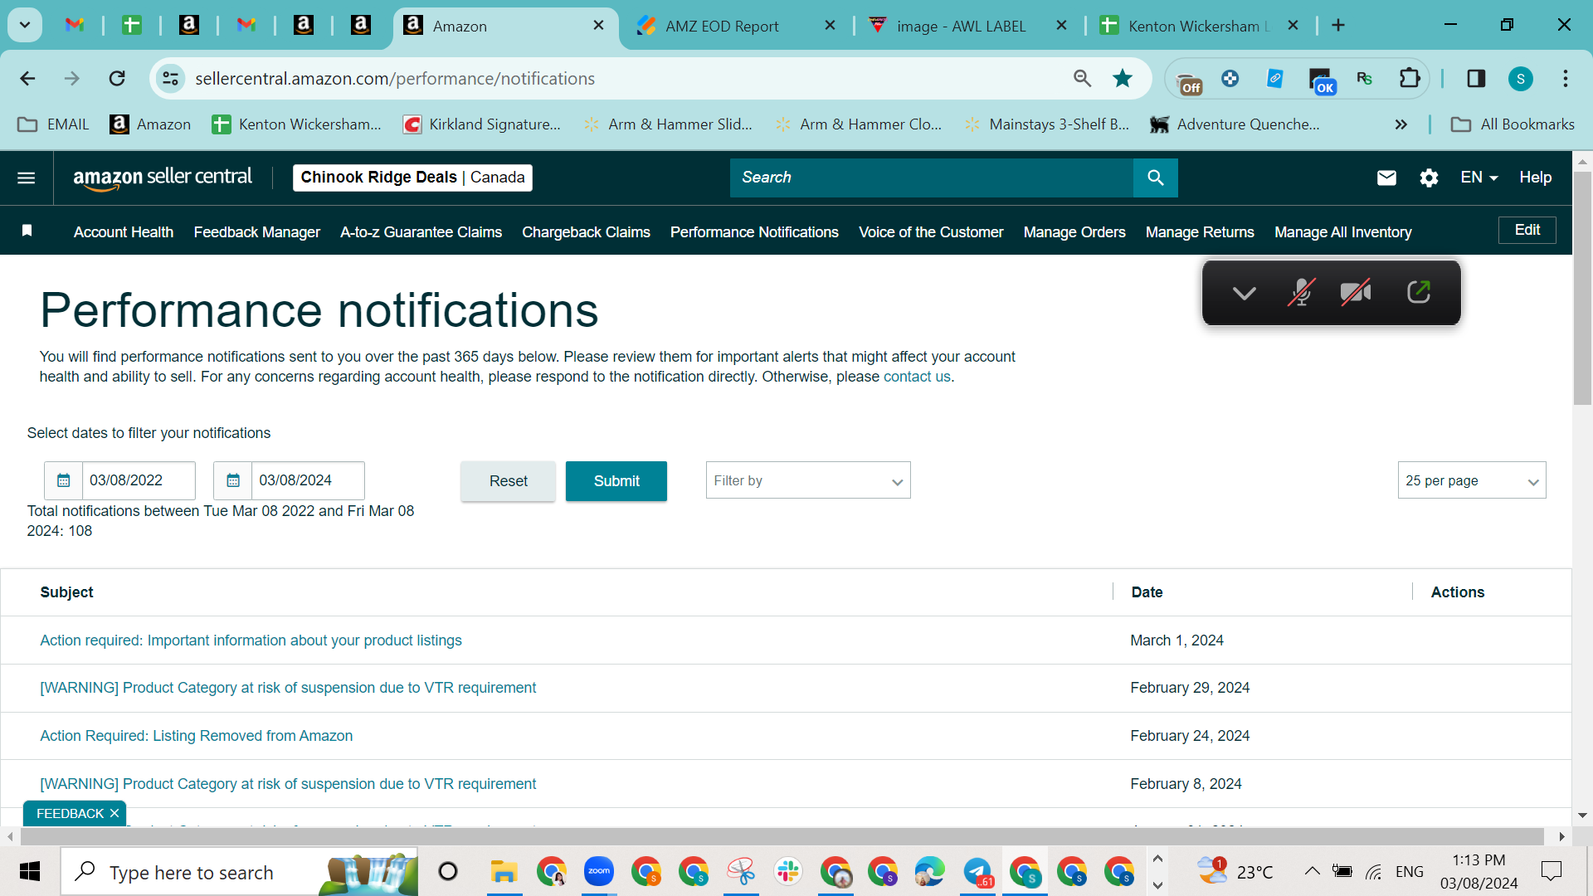Open the Chrome profile avatar S
Viewport: 1593px width, 896px height.
[x=1520, y=79]
